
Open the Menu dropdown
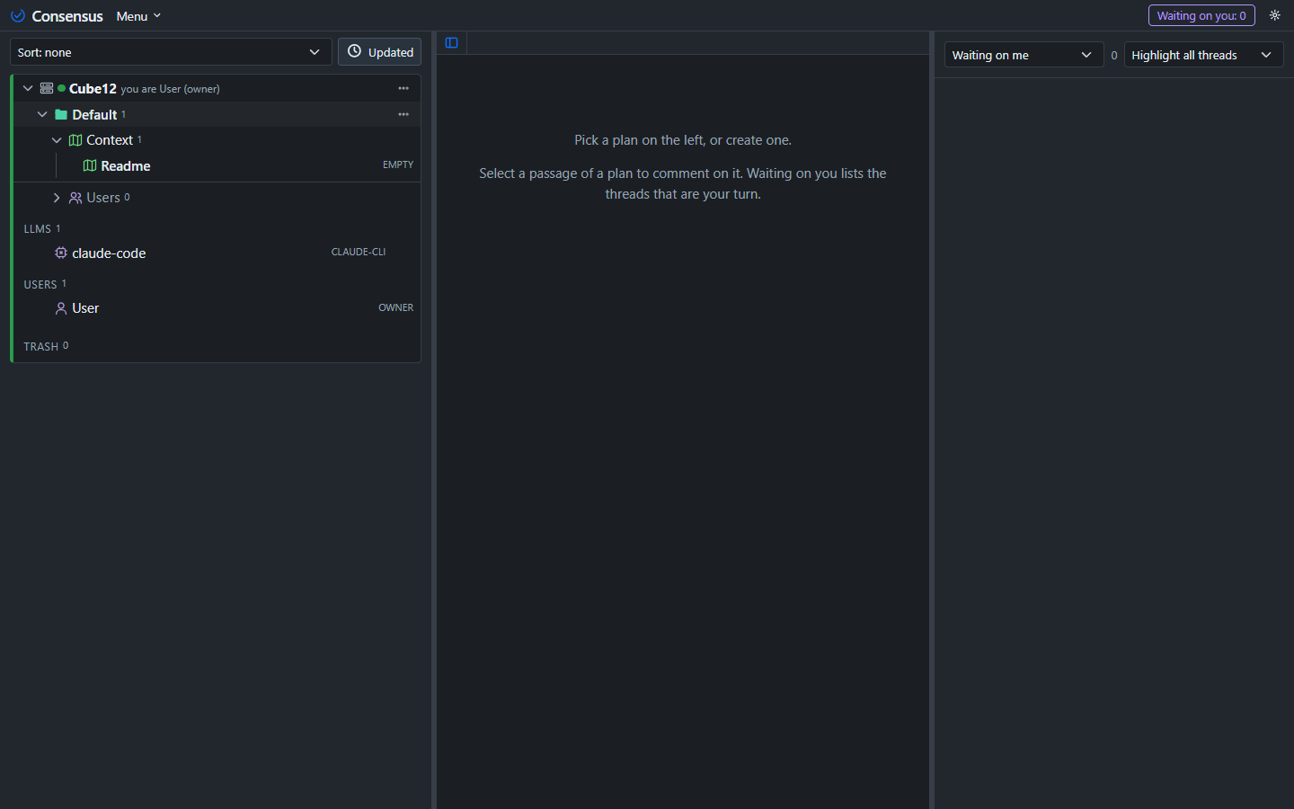[138, 16]
